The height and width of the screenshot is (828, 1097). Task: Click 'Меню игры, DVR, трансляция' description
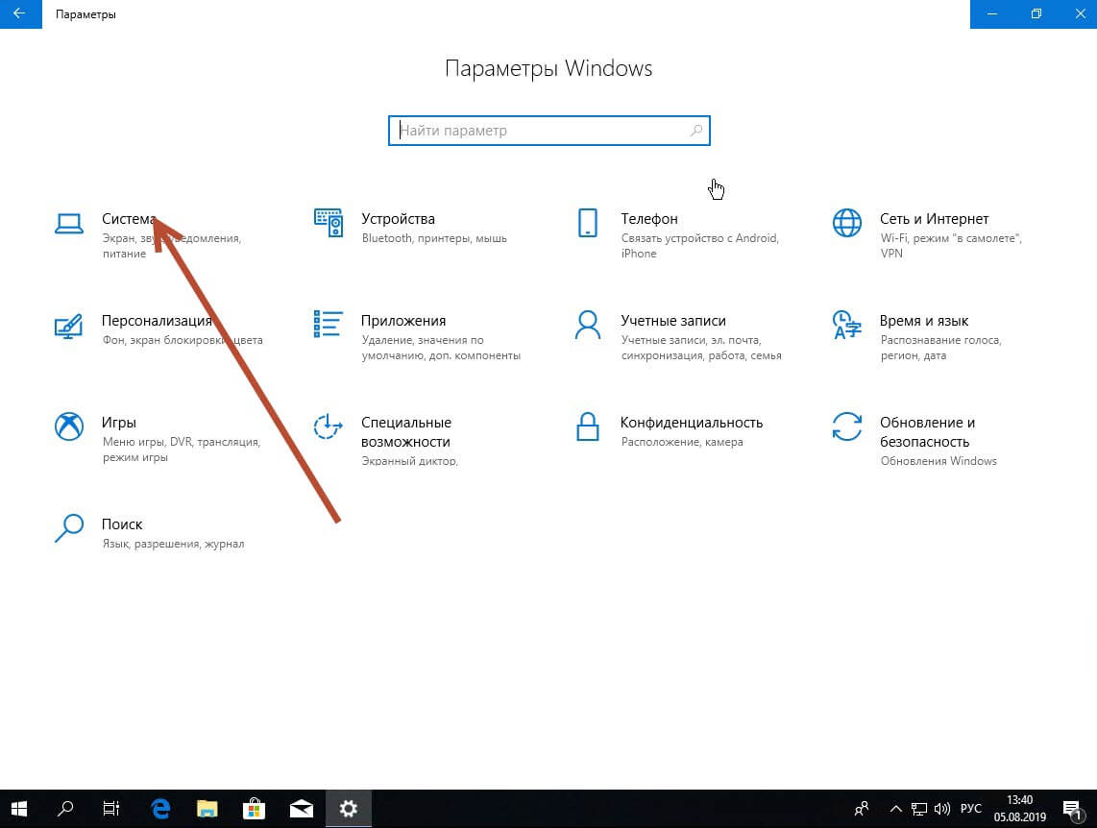(182, 450)
